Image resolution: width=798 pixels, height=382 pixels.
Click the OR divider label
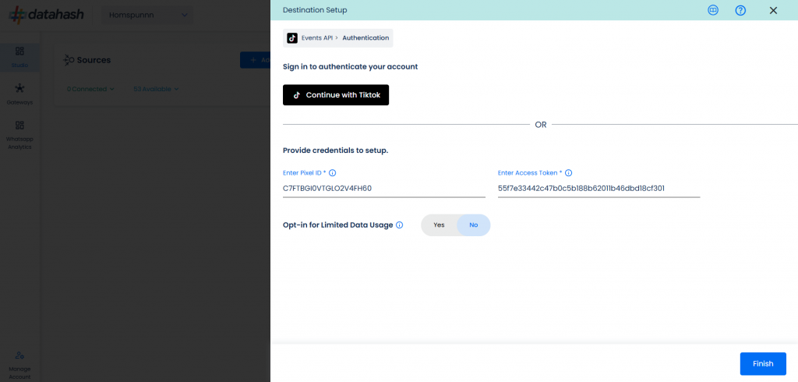[541, 125]
